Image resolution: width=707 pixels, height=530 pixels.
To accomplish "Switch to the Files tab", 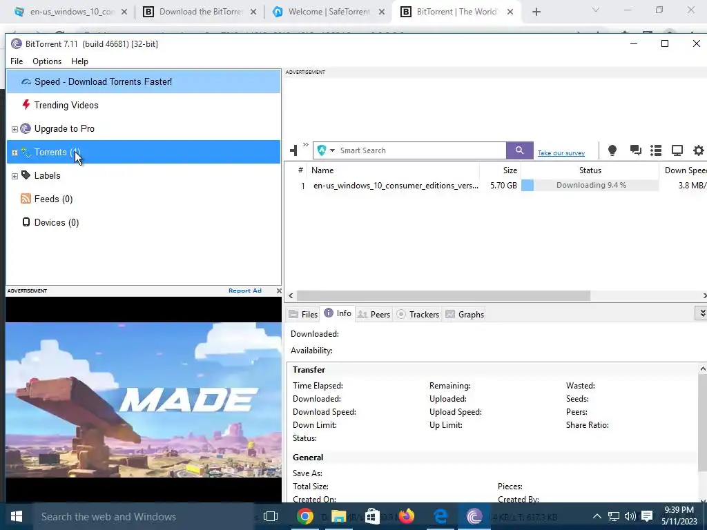I will [x=303, y=314].
